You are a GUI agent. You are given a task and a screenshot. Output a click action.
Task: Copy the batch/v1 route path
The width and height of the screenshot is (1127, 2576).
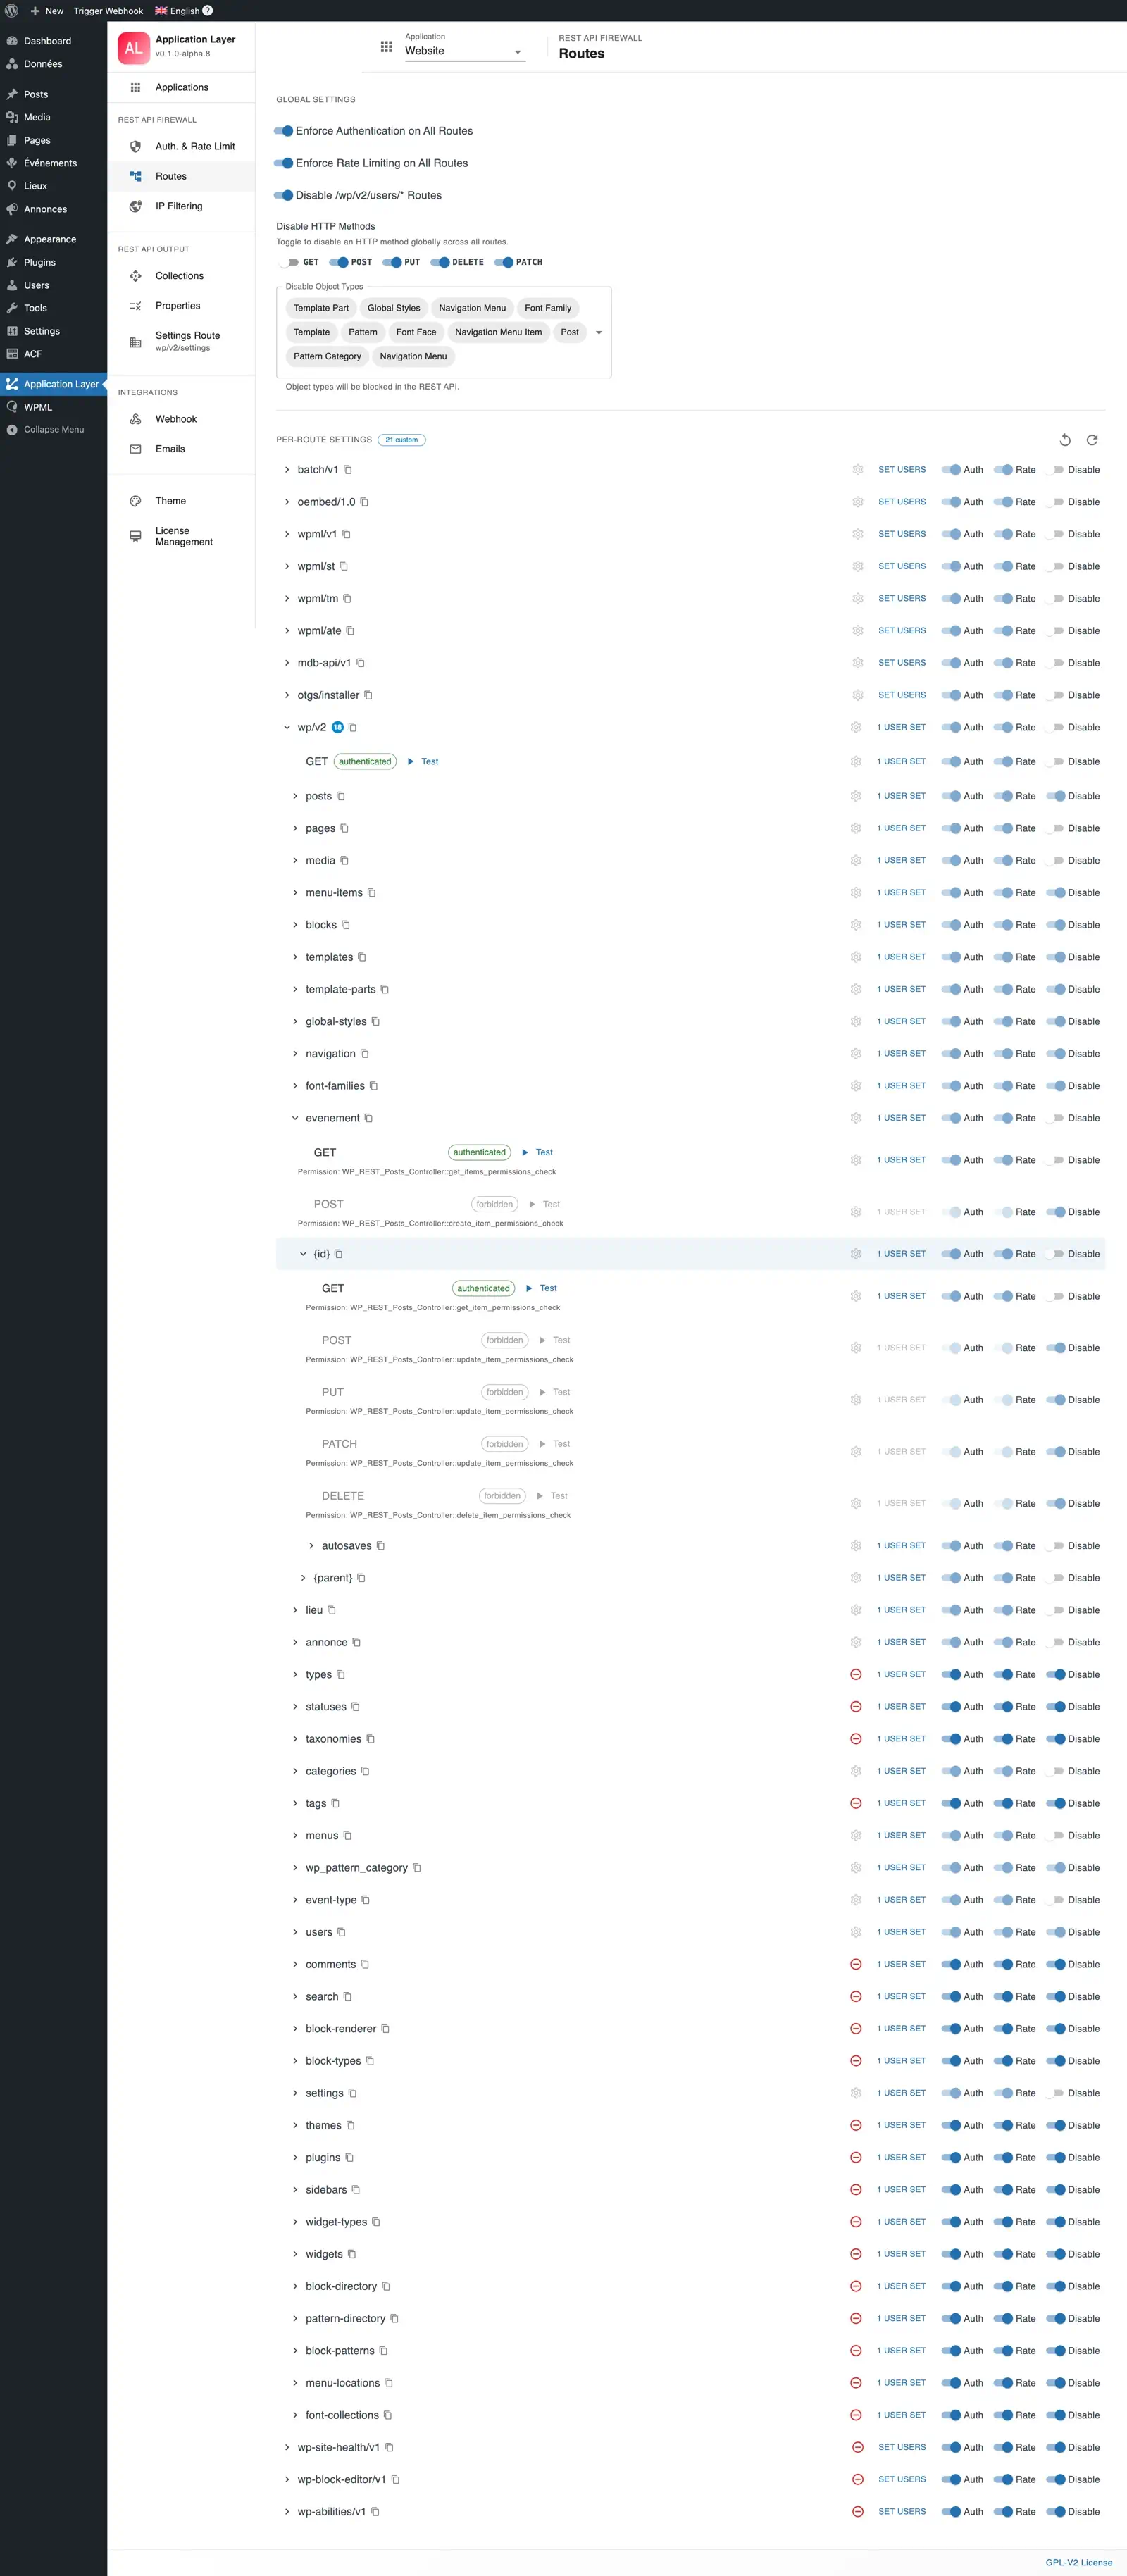[348, 470]
